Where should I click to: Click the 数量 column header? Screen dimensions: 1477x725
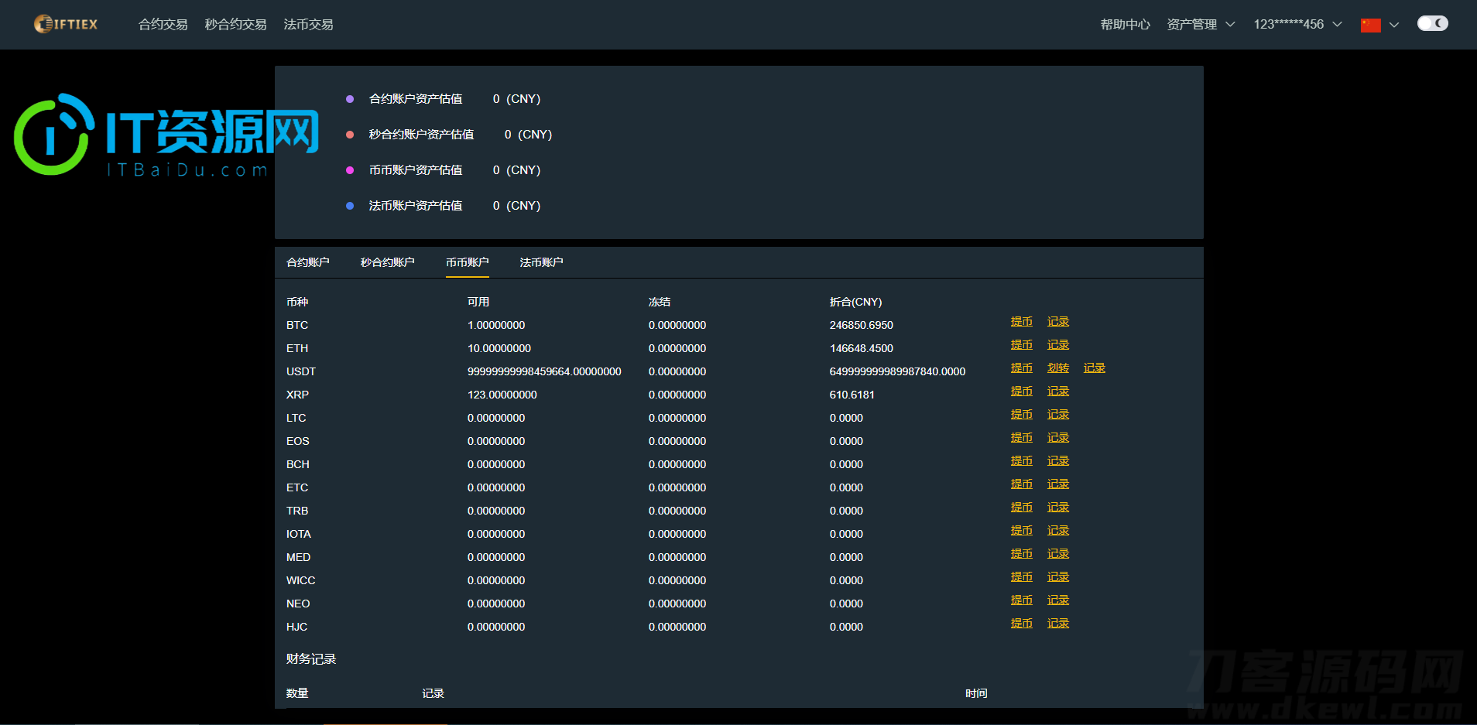[297, 693]
